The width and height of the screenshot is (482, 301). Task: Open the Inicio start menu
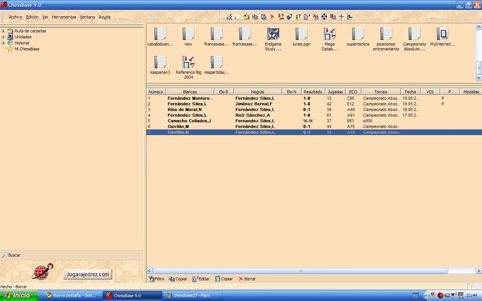pos(19,295)
